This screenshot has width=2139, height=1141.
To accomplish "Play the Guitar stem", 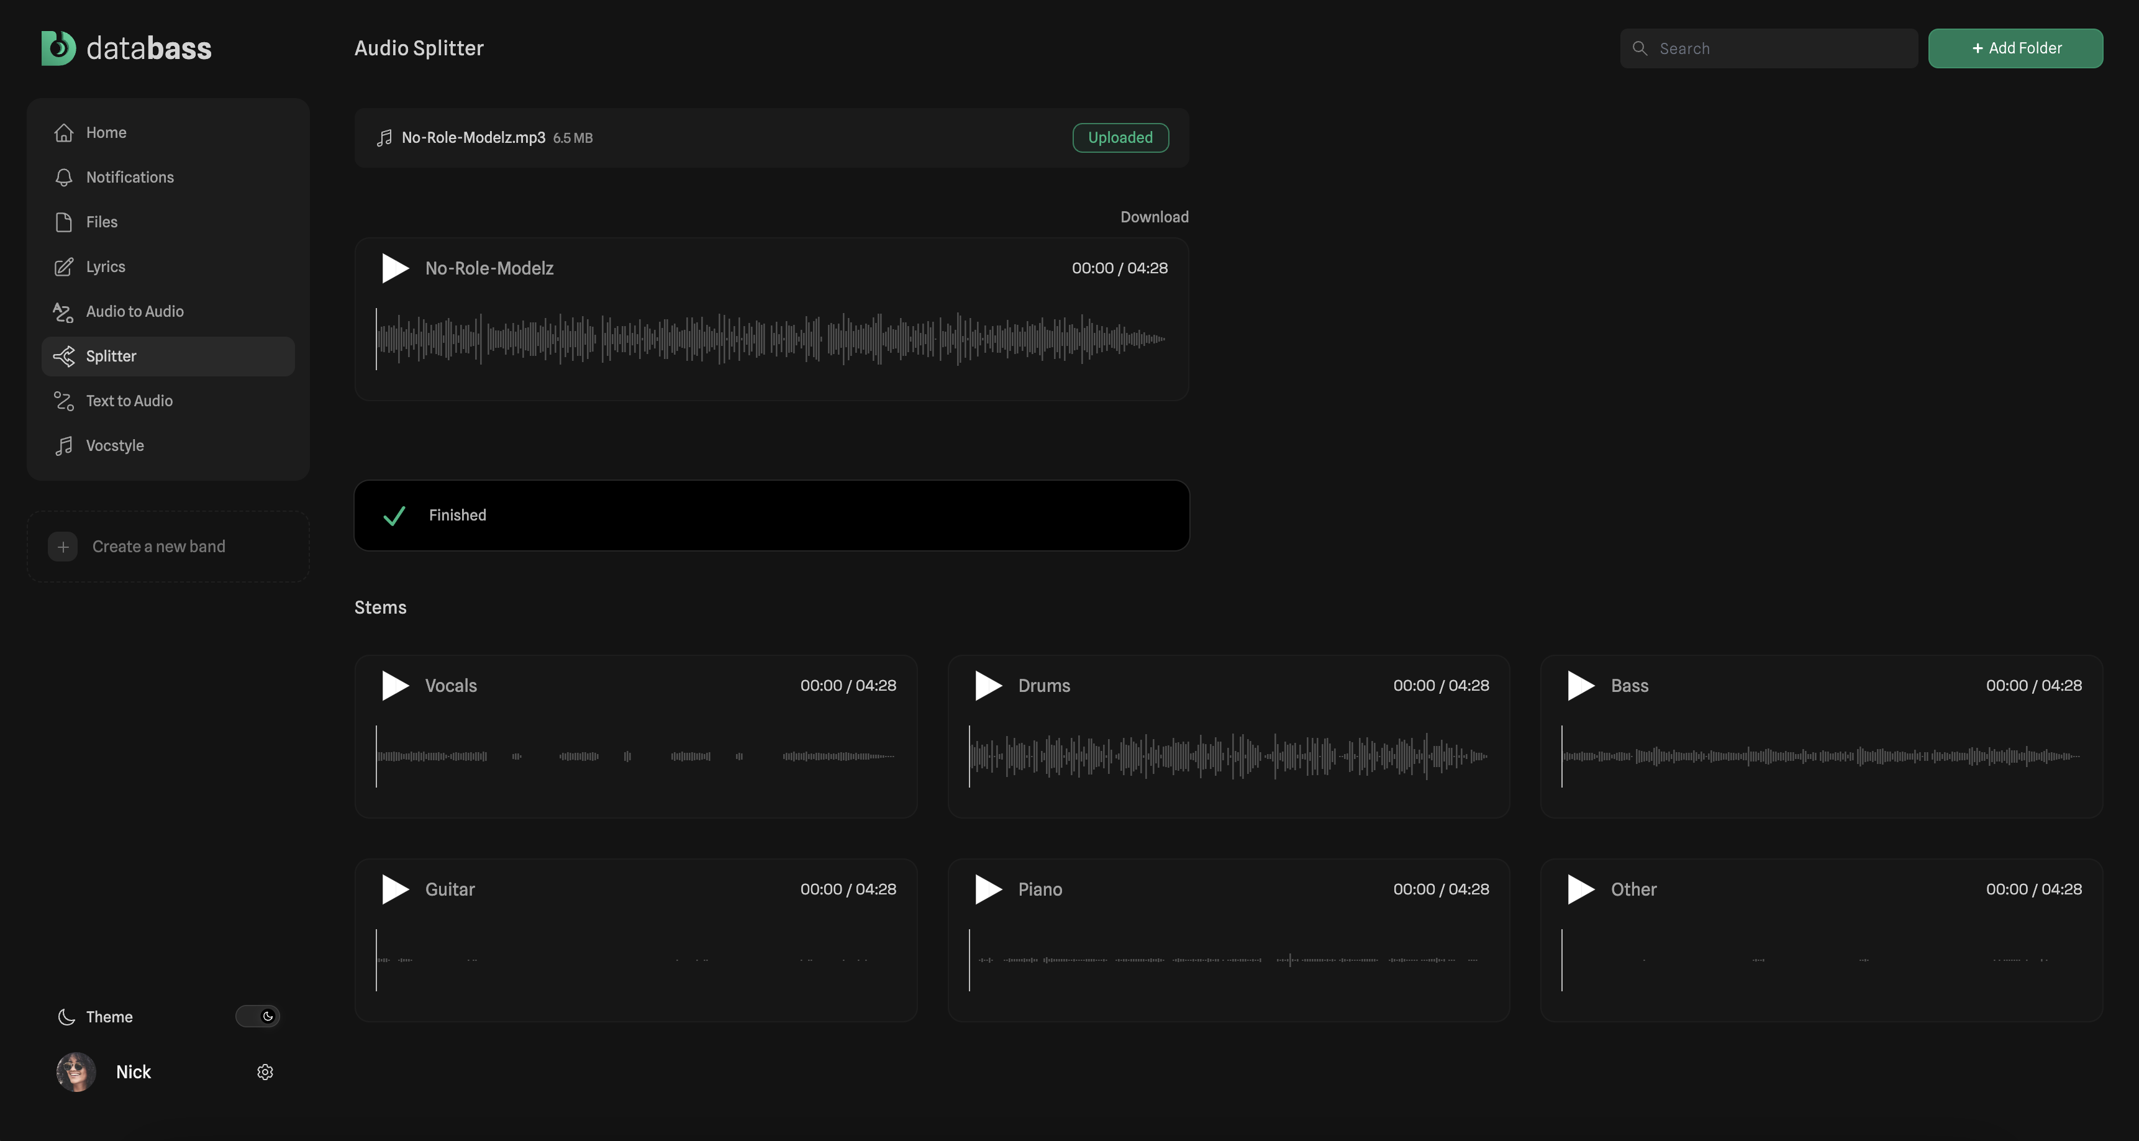I will pos(395,889).
